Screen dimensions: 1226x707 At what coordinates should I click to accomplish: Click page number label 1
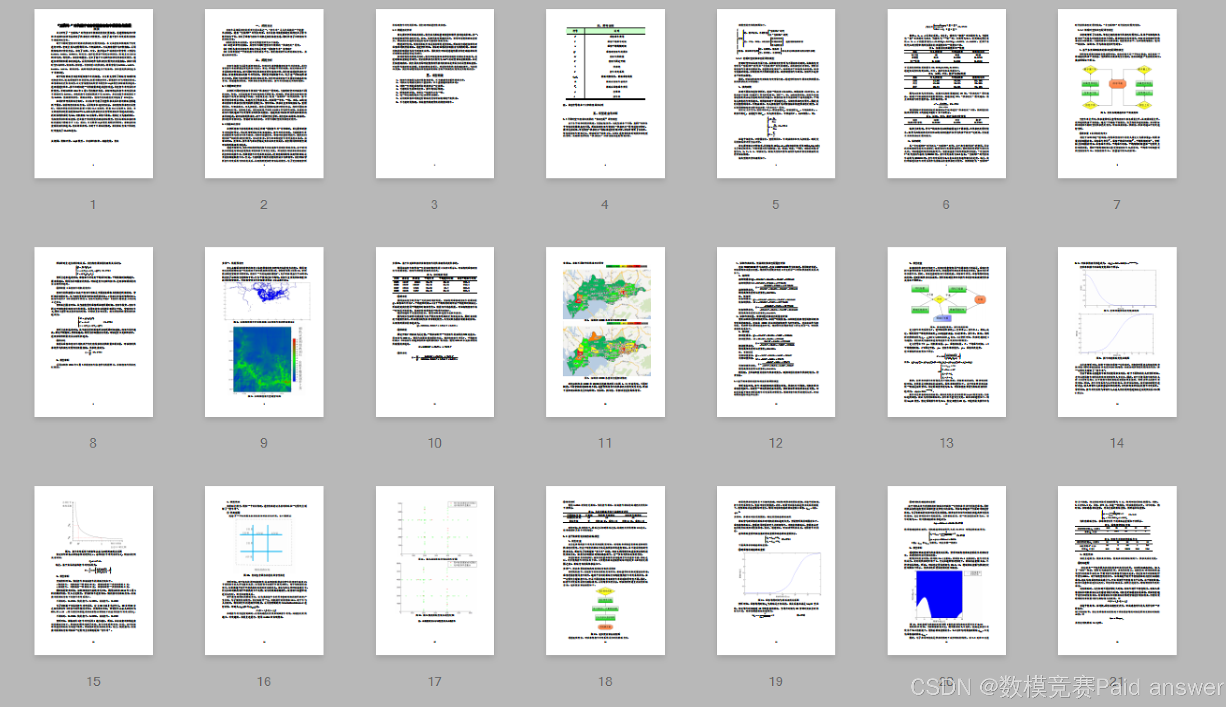(x=93, y=204)
